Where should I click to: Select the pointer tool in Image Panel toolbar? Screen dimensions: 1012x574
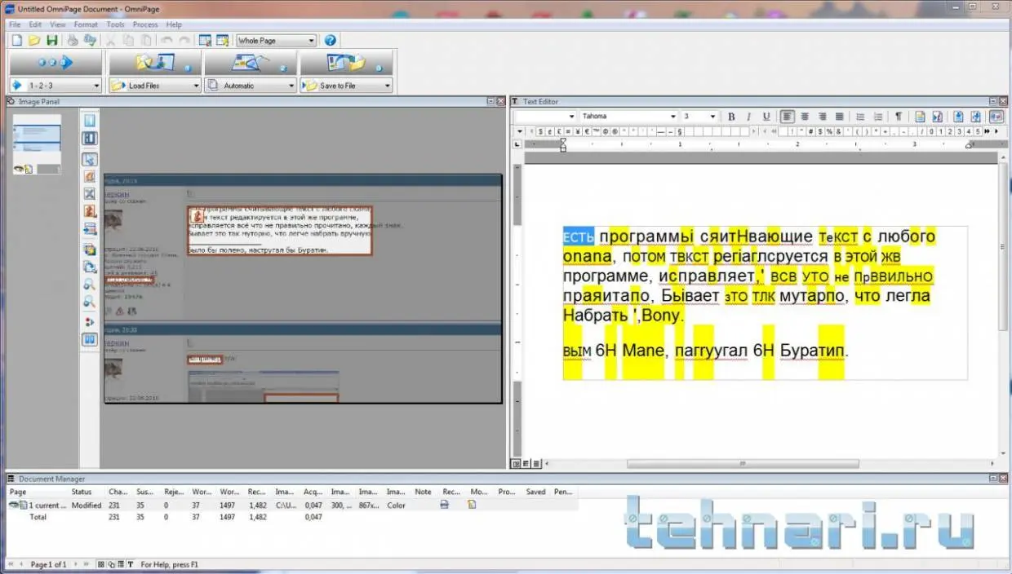coord(90,159)
